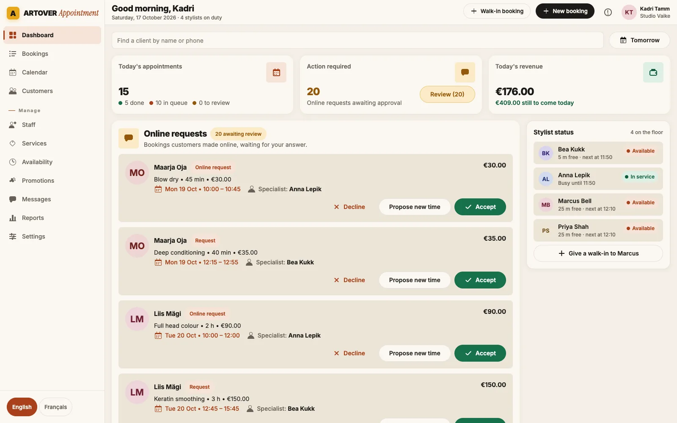Start a Walk-in booking

[497, 11]
